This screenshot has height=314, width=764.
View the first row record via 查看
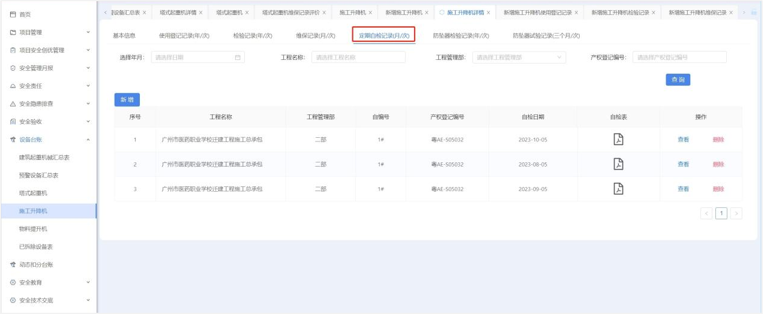[683, 140]
